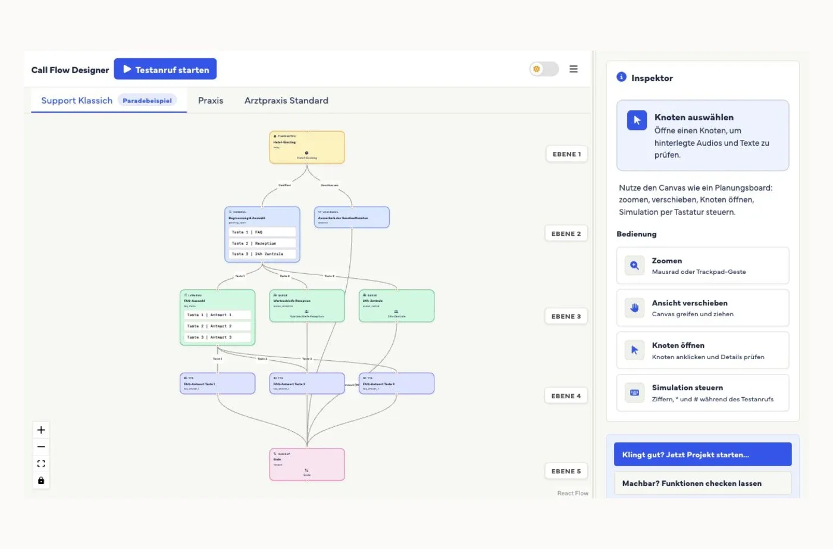Zoom out with the minus control

(41, 447)
